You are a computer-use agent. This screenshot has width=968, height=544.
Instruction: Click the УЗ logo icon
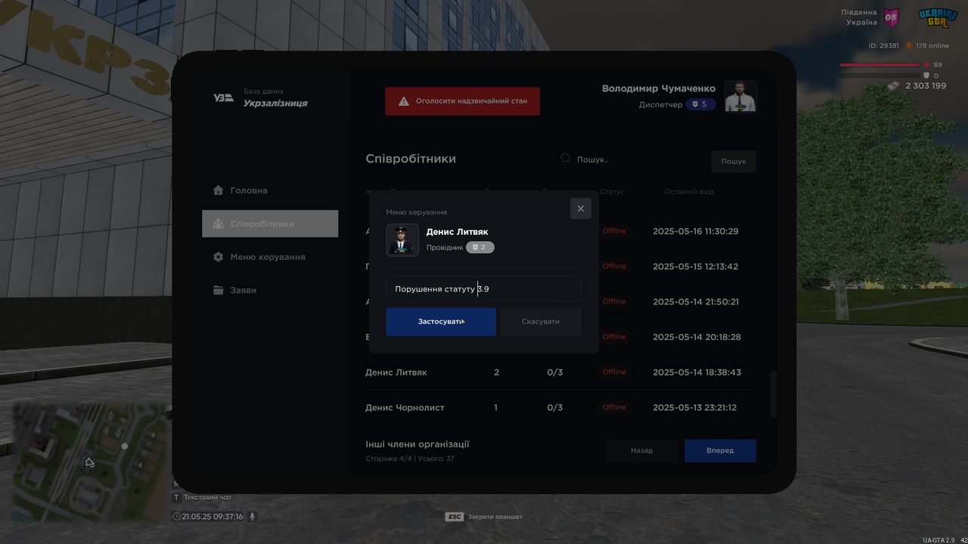(x=223, y=97)
